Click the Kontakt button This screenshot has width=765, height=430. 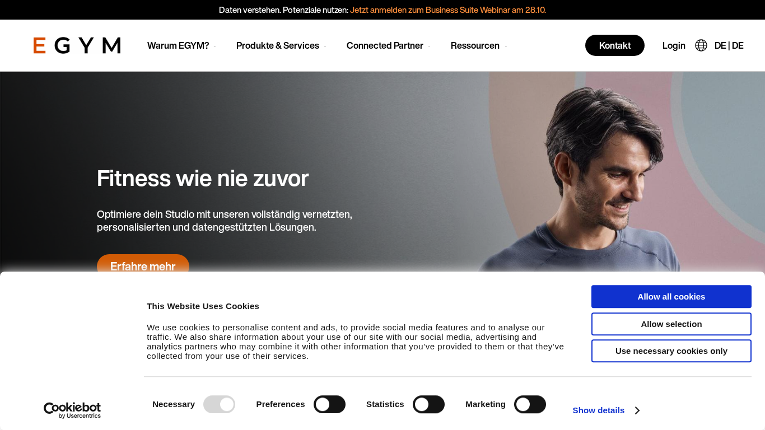[615, 45]
